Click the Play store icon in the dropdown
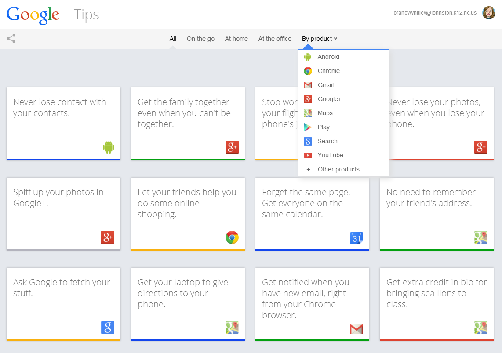This screenshot has width=502, height=353. (x=308, y=127)
